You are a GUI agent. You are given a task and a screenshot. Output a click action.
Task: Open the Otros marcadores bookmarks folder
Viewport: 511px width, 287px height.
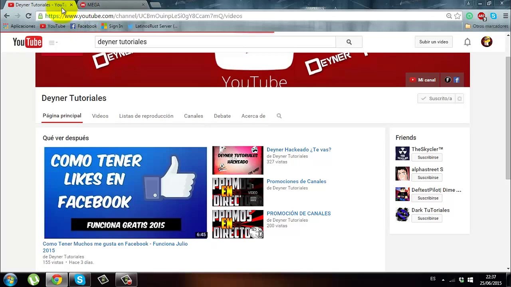click(487, 26)
